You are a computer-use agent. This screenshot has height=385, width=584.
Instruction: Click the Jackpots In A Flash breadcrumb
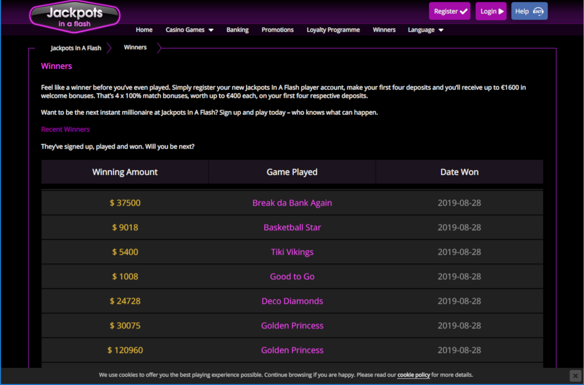(76, 48)
